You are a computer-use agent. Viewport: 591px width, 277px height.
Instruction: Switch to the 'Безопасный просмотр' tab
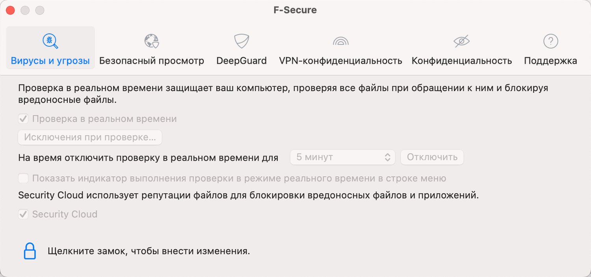151,61
